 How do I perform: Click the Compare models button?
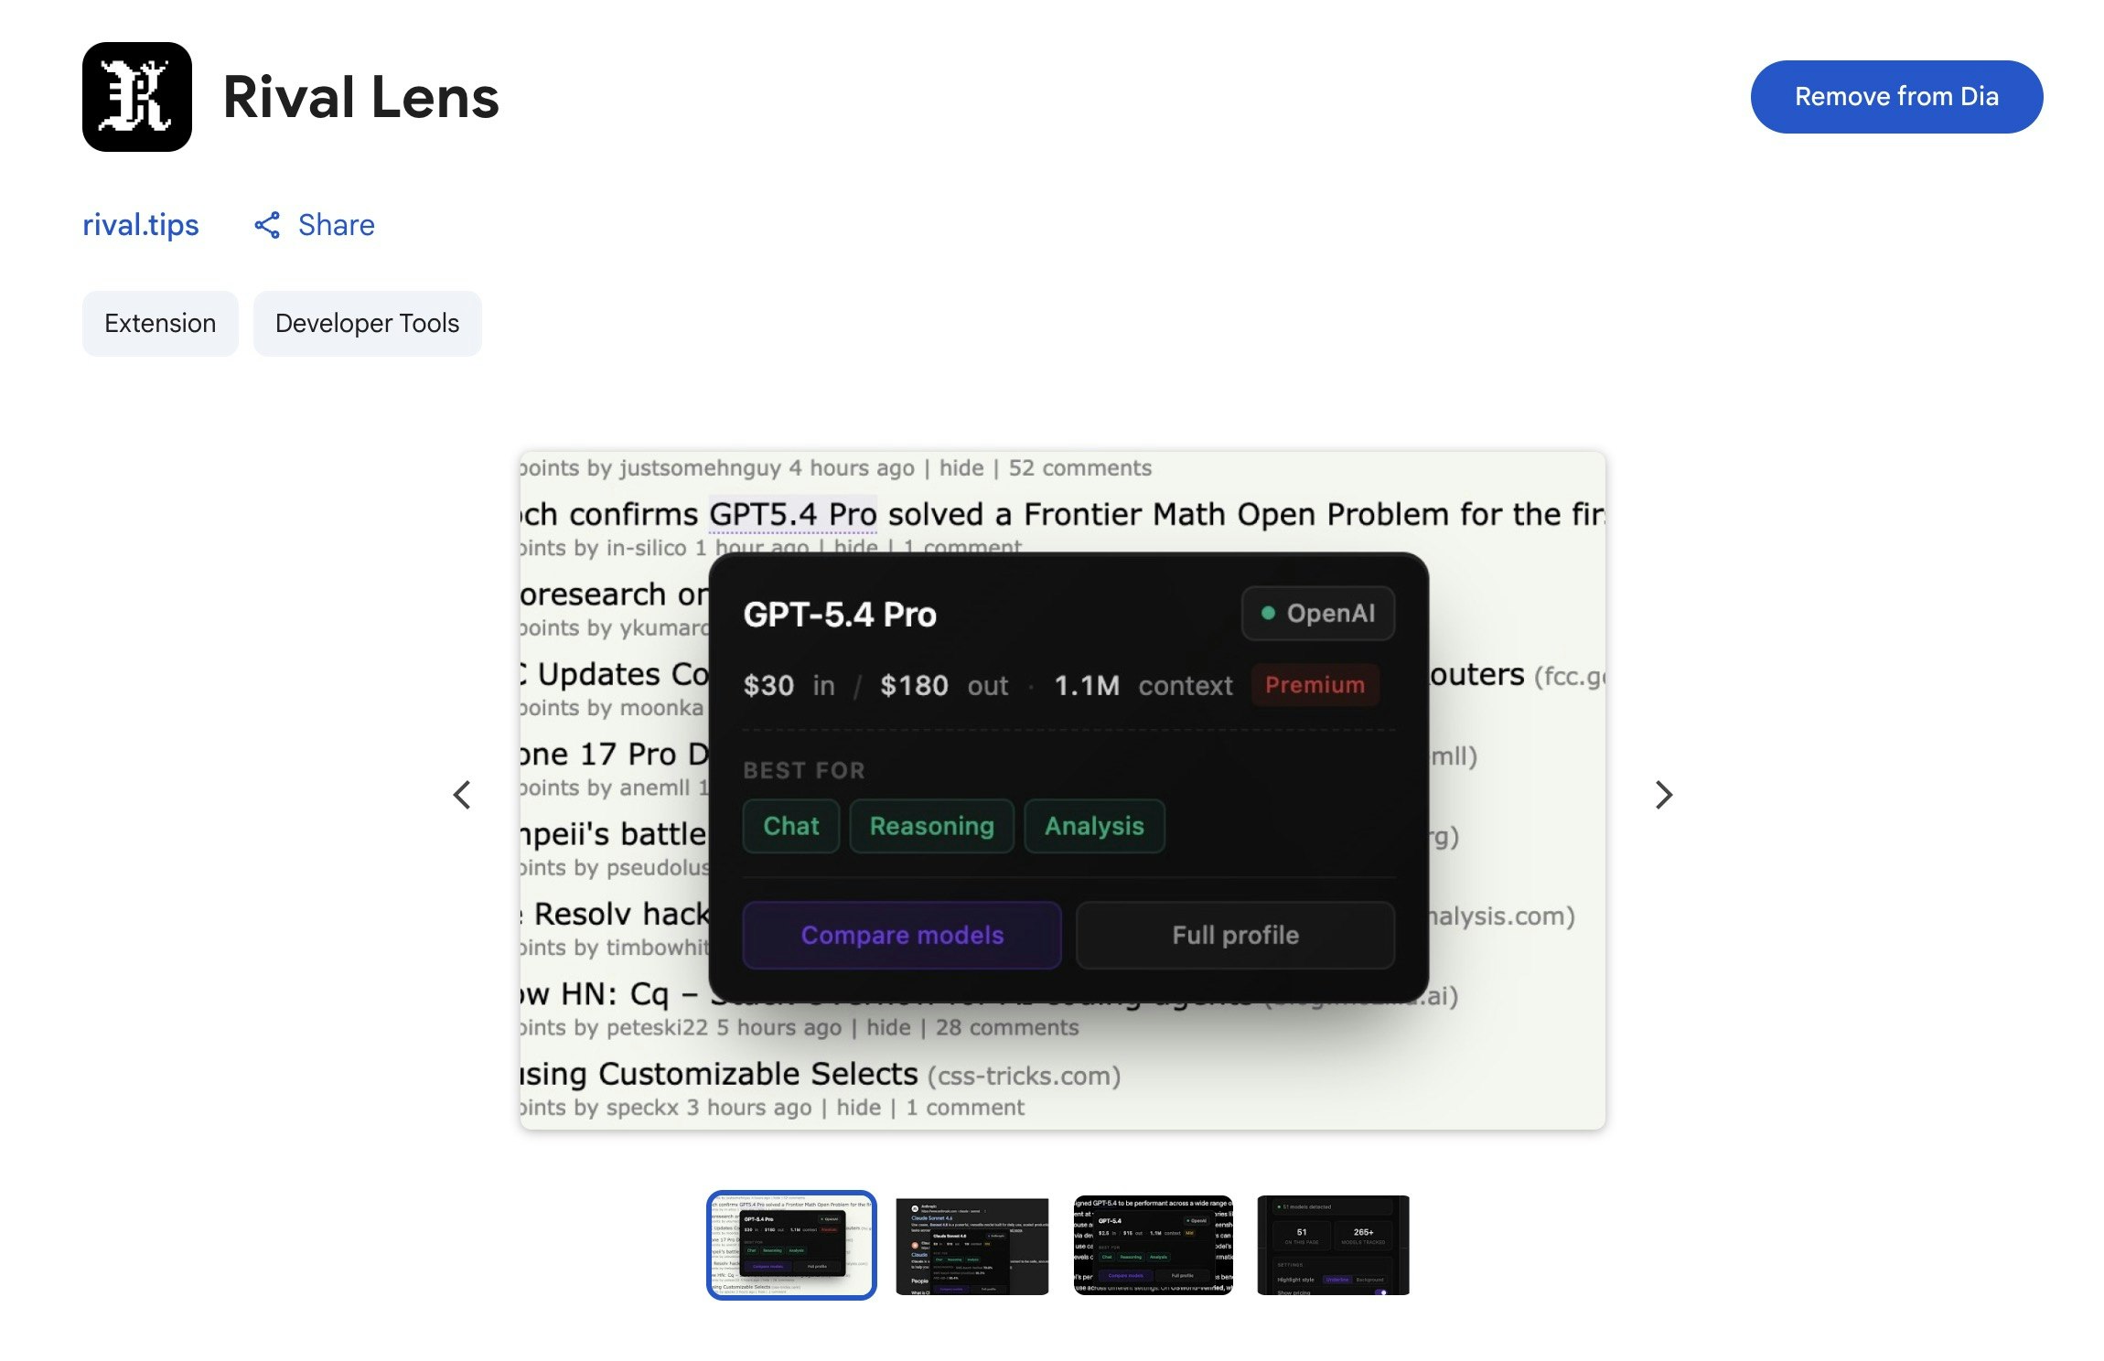[x=902, y=935]
